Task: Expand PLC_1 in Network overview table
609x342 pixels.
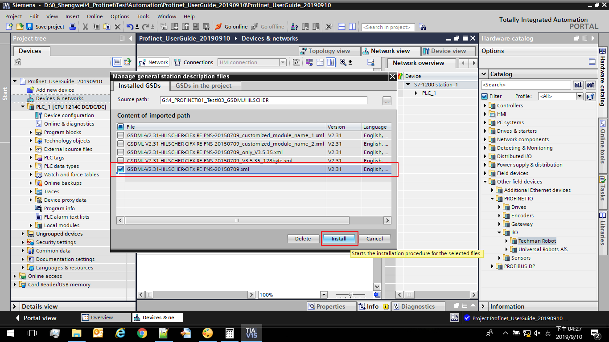Action: (416, 93)
